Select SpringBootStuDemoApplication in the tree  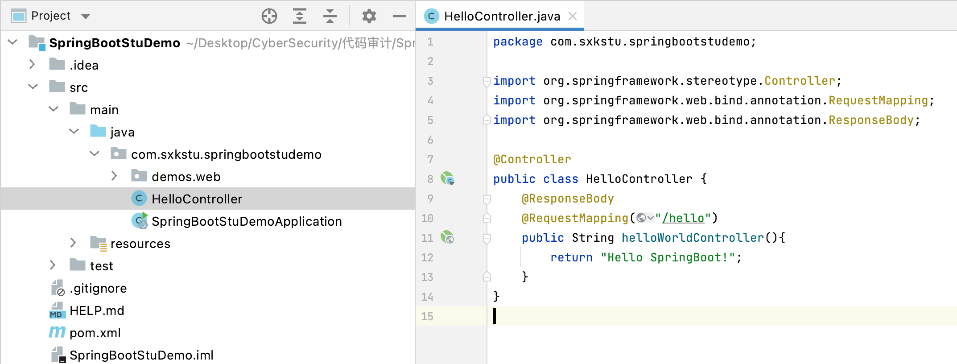246,221
